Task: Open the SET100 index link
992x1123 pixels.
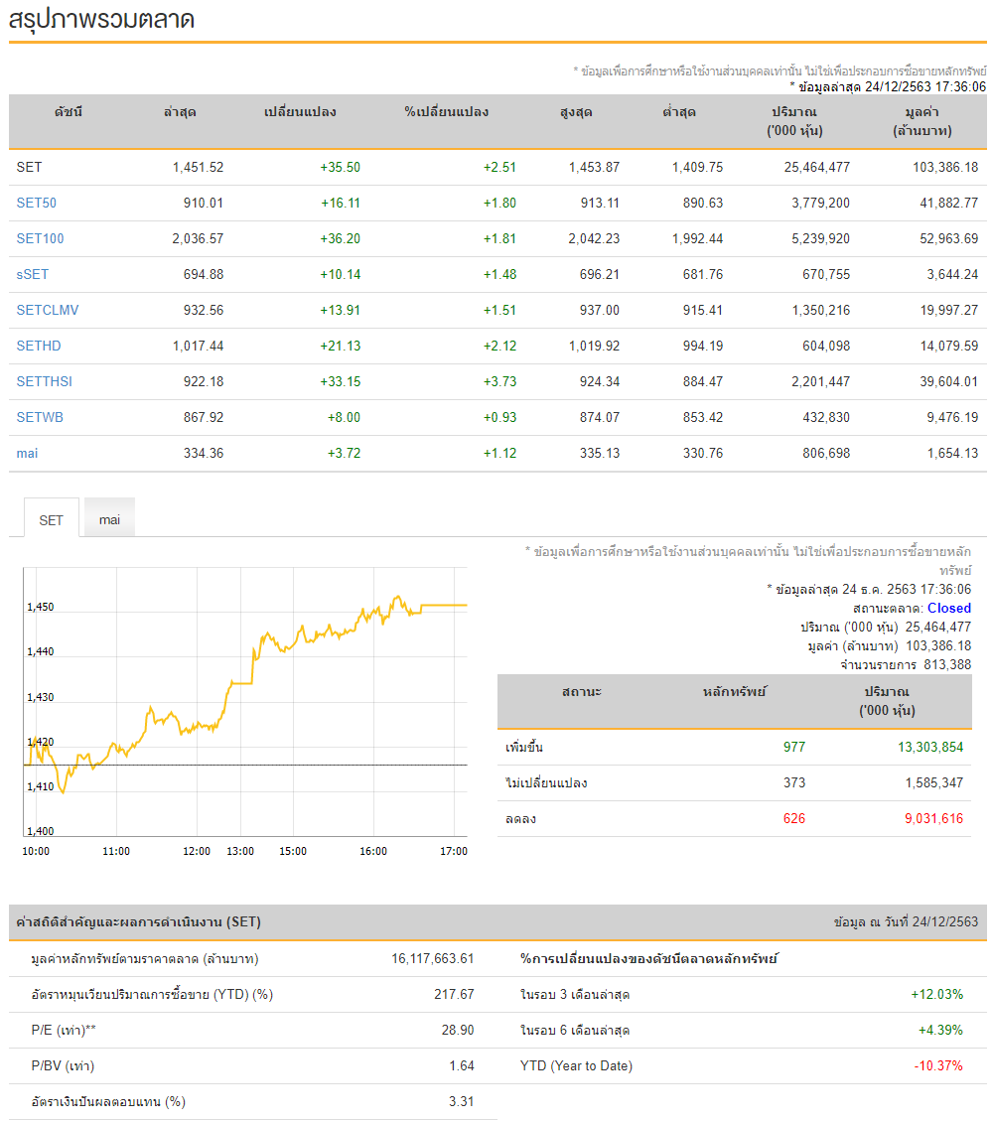Action: [40, 239]
